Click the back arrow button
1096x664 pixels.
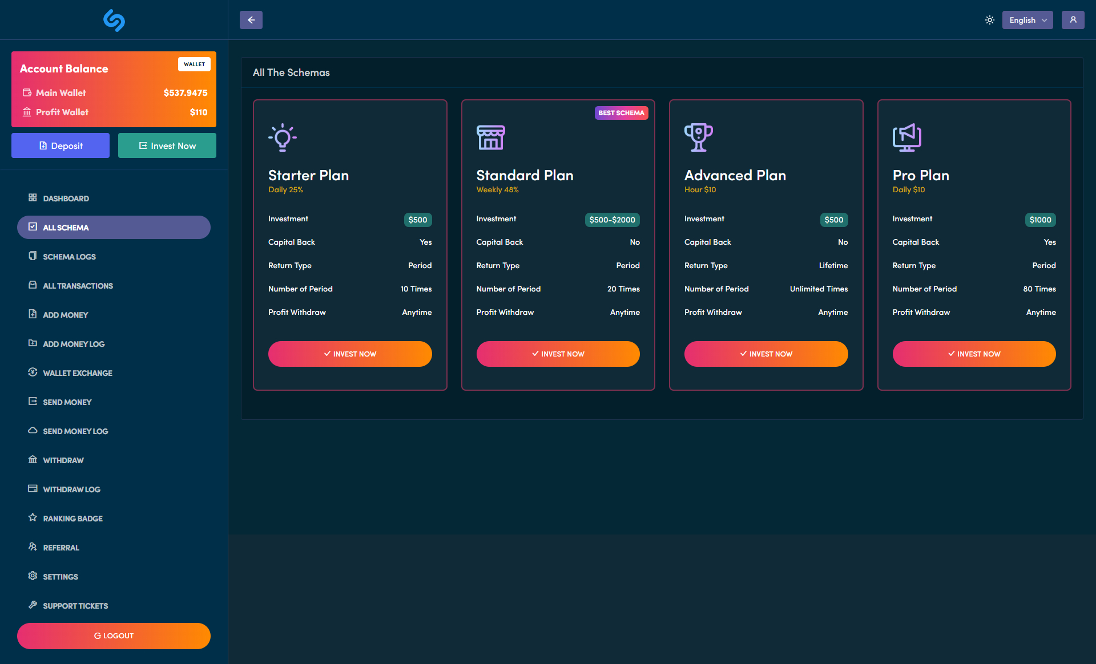point(251,19)
